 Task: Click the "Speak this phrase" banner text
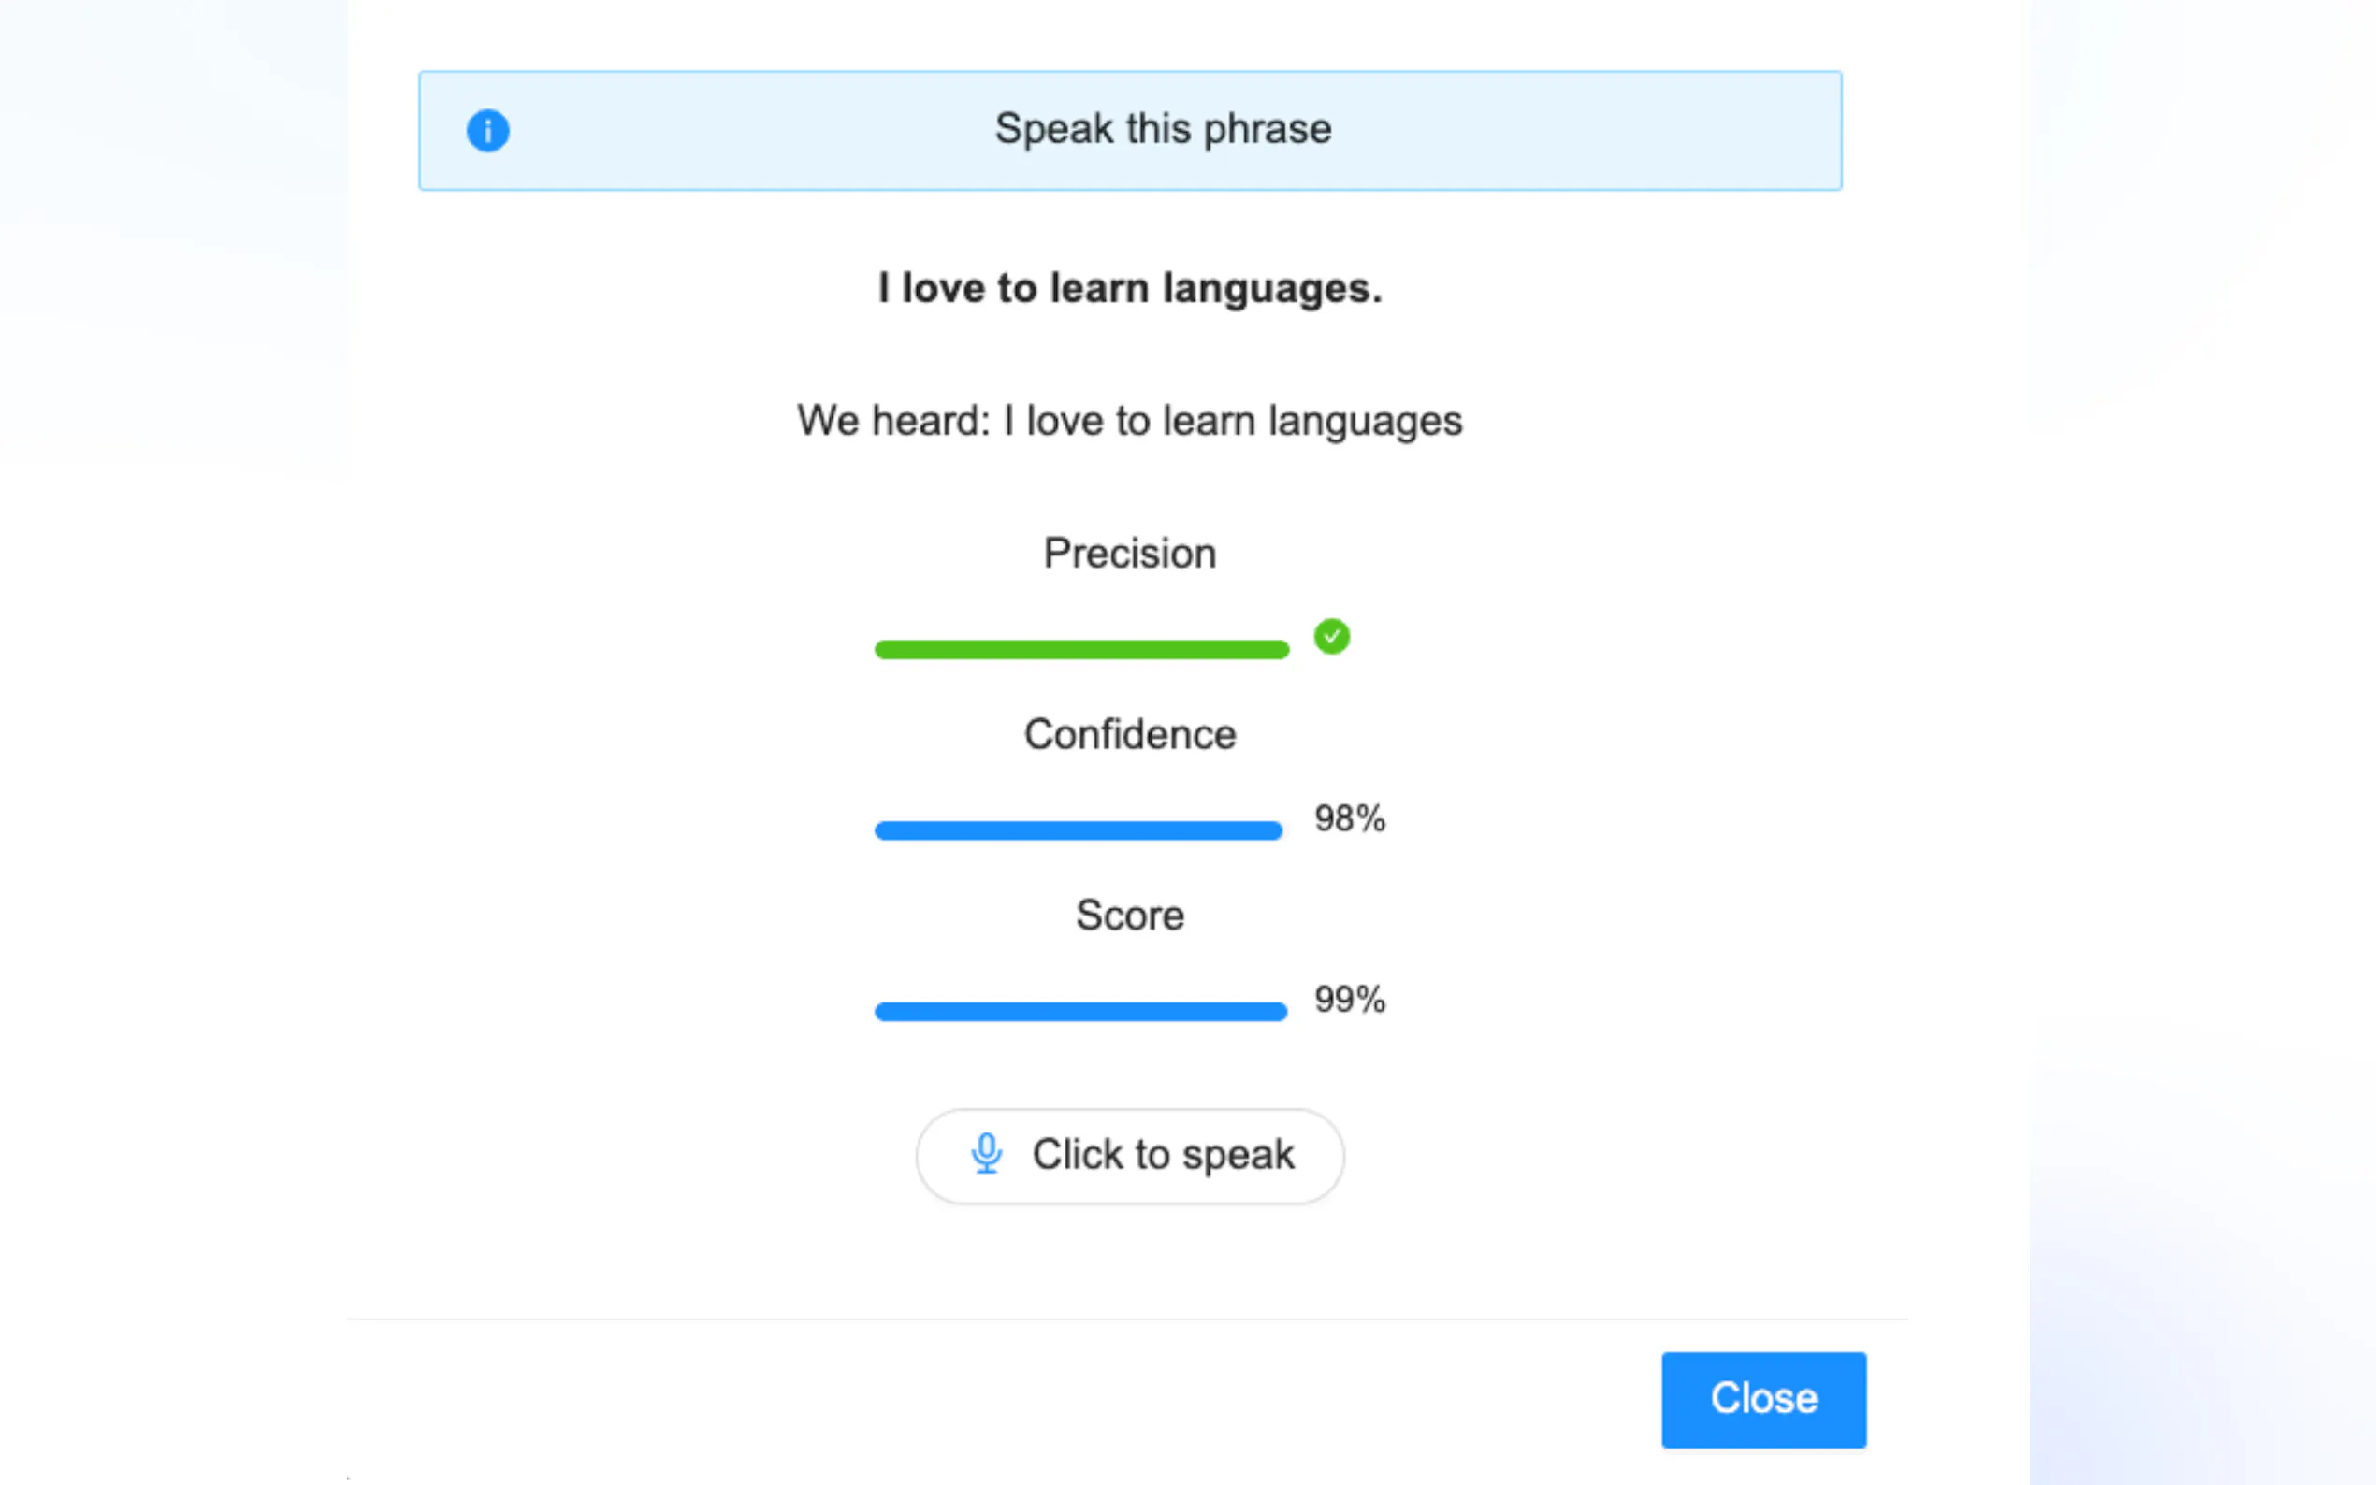pyautogui.click(x=1163, y=130)
